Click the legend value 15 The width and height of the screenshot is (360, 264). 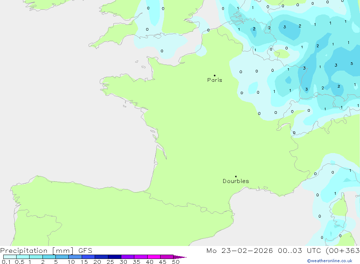click(84, 262)
